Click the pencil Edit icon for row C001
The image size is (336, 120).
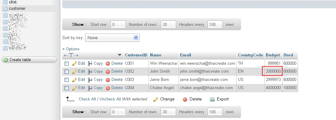point(74,64)
